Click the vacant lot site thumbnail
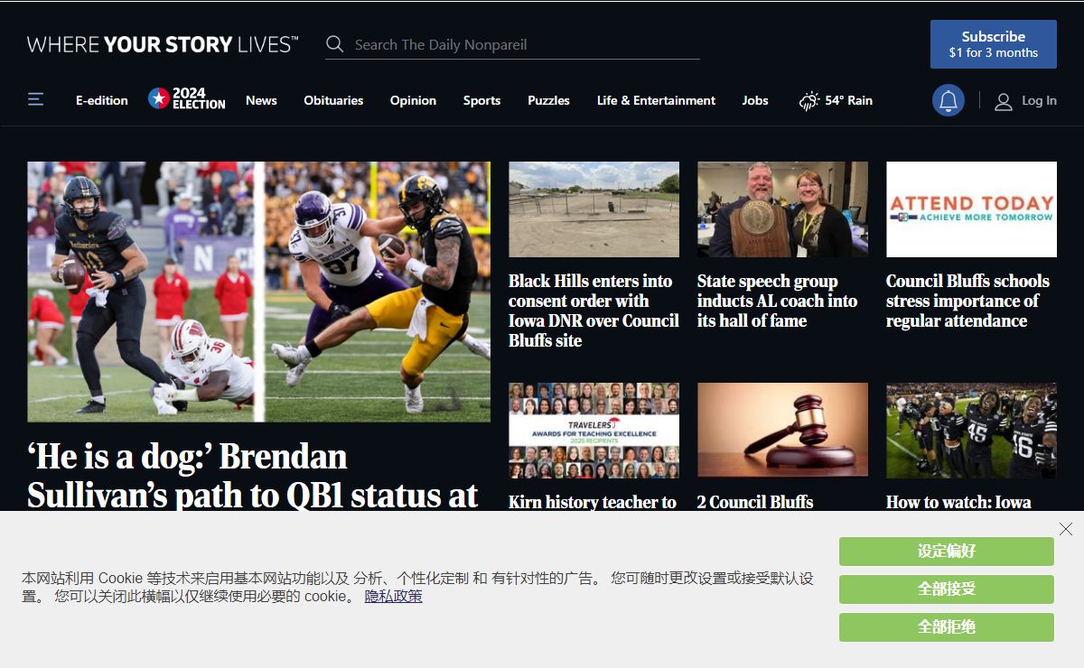The height and width of the screenshot is (668, 1084). click(x=593, y=209)
